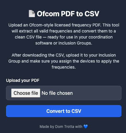Click the line 'Group and make sure you assign'
Image resolution: width=126 pixels, height=133 pixels.
tap(64, 61)
